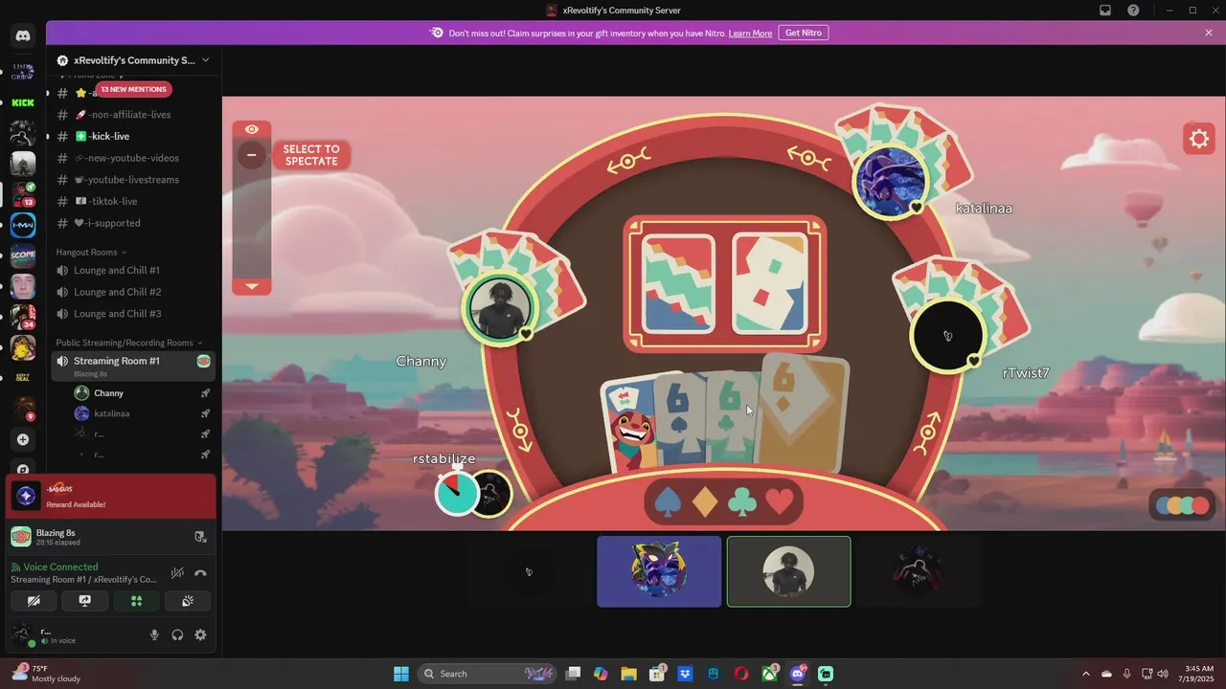This screenshot has height=689, width=1226.
Task: Click the Share Your Screen button
Action: coord(84,601)
